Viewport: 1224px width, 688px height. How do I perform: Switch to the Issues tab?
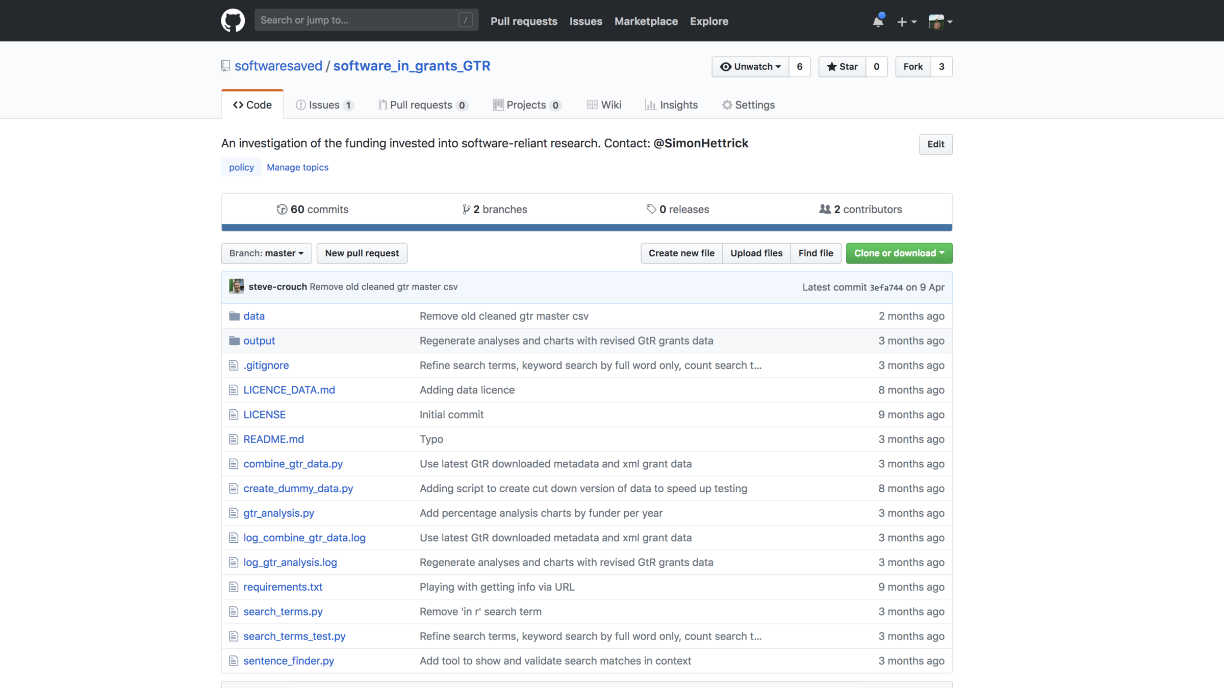click(324, 105)
